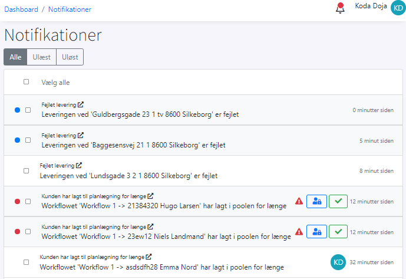Screen dimensions: 406x279
Task: Select checkbox for Baggesensvej 21 notification
Action: [x=28, y=140]
